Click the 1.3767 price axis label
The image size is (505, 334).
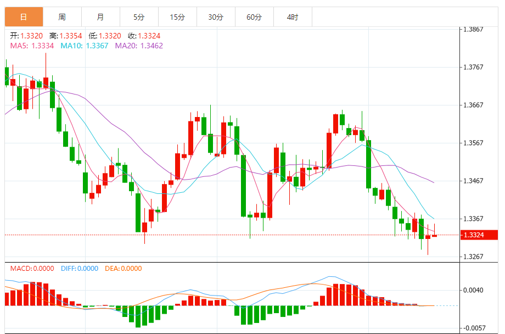tap(473, 67)
